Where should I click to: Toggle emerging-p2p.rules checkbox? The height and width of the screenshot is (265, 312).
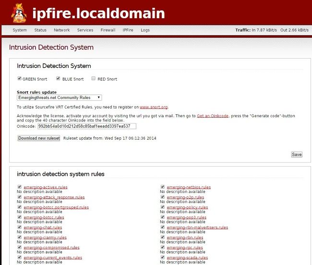pyautogui.click(x=163, y=197)
